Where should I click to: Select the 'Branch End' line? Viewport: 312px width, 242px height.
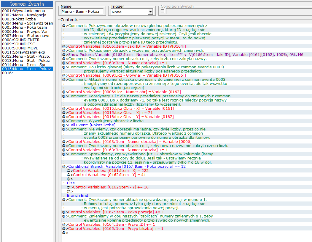coord(187,196)
